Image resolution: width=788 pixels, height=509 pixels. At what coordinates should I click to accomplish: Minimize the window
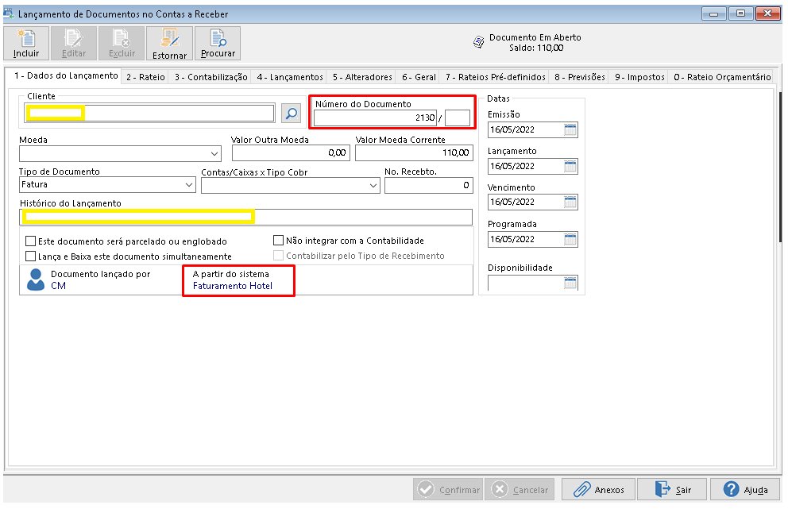[713, 13]
